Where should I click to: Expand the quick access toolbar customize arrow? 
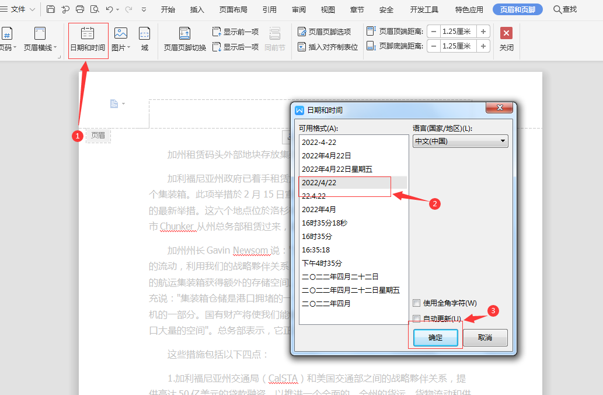point(144,9)
